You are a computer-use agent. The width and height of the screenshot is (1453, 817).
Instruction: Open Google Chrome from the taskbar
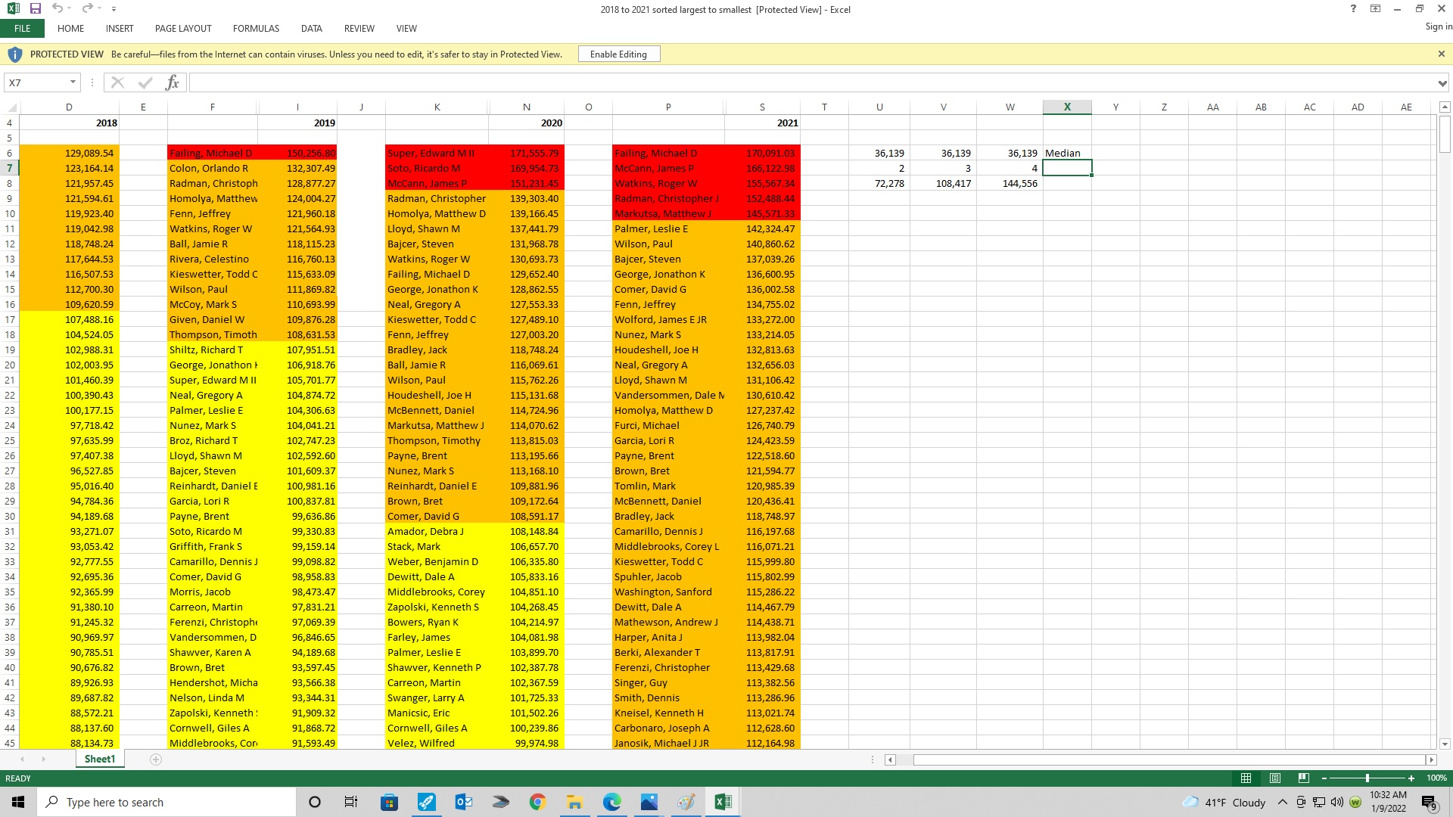(x=537, y=802)
